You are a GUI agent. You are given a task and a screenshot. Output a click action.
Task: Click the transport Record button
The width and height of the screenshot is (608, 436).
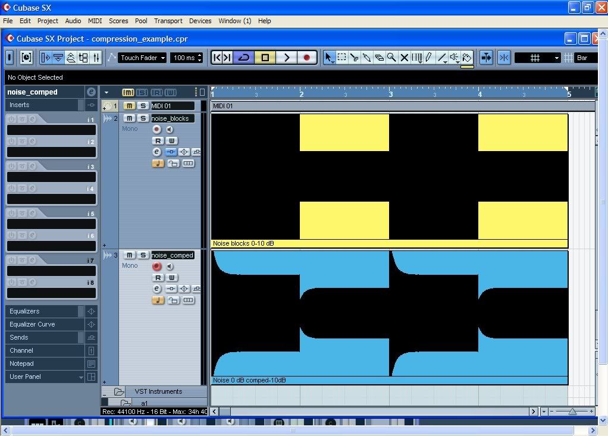[307, 58]
